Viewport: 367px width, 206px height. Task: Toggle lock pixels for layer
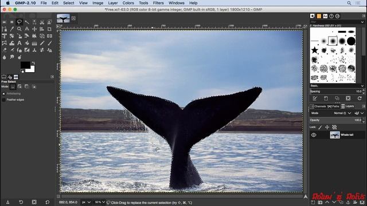[320, 127]
